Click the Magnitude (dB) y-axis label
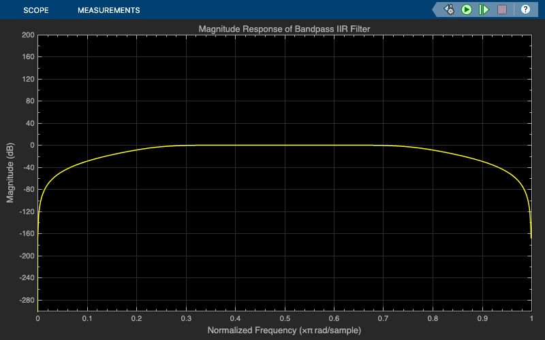This screenshot has width=545, height=340. 10,173
